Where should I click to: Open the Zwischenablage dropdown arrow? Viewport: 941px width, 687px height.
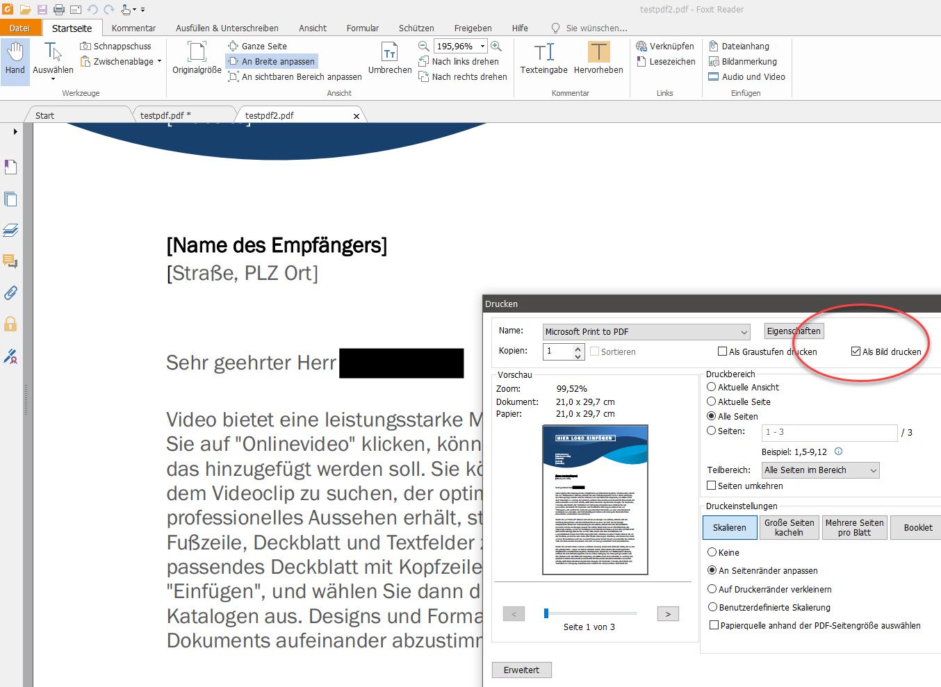point(158,61)
